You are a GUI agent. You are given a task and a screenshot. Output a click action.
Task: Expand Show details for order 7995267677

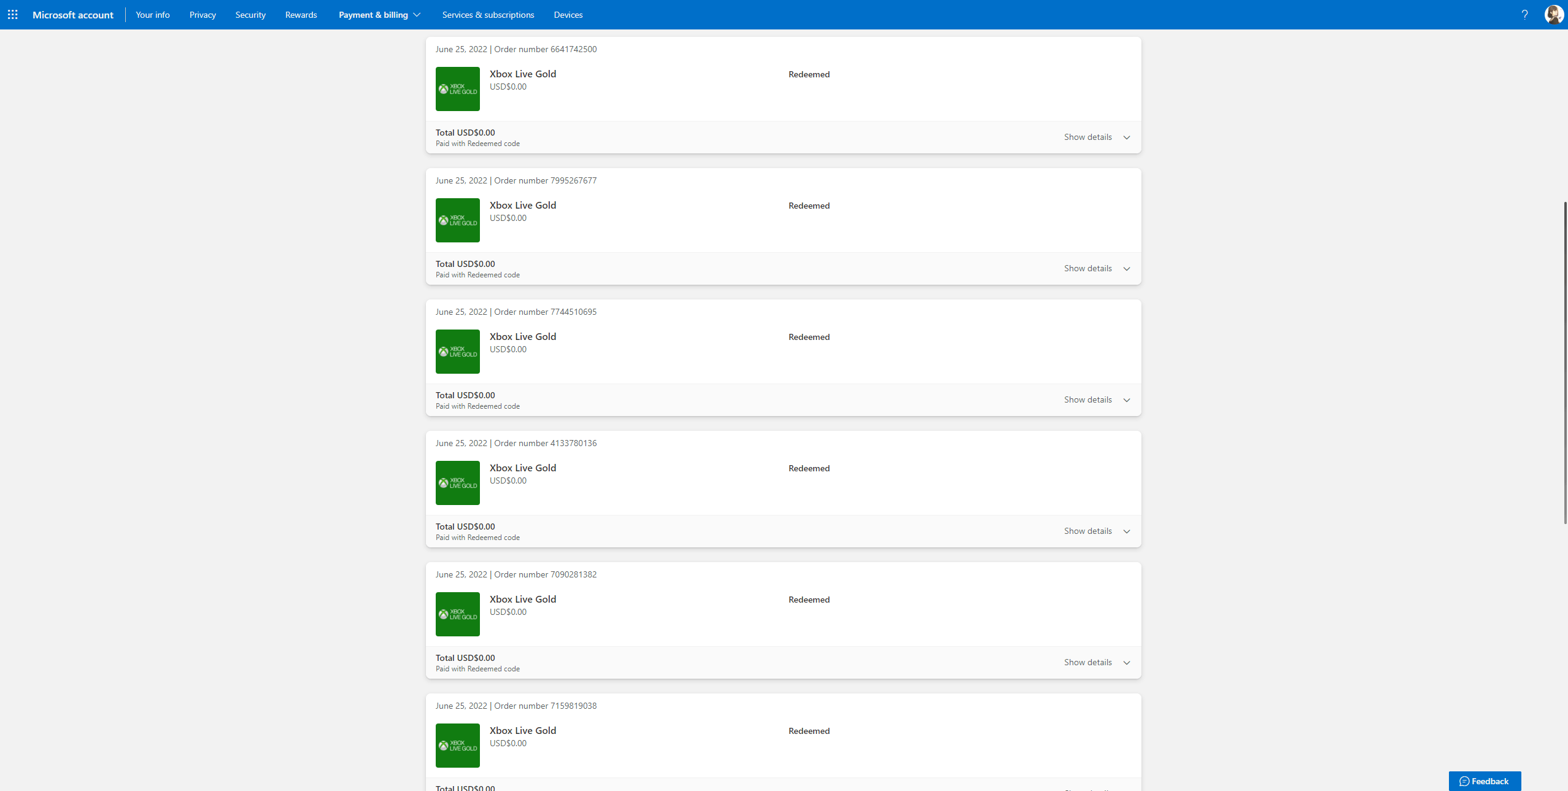click(x=1095, y=268)
